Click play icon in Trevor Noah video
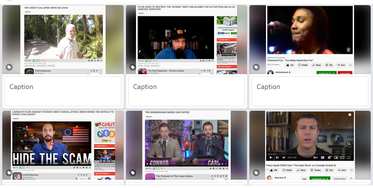Viewport: 373px width, 188px height. pos(271,157)
